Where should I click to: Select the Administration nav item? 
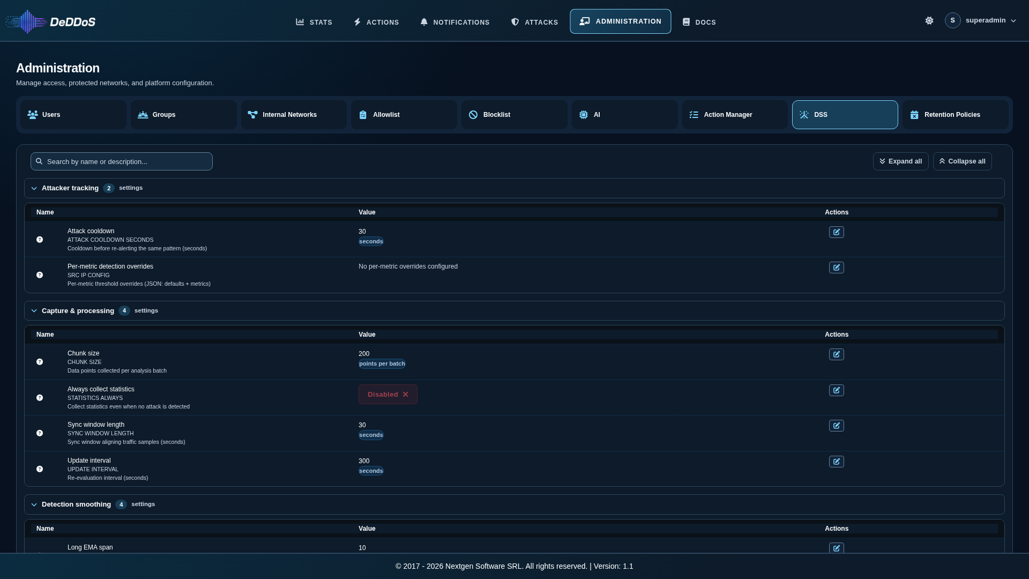[x=621, y=21]
